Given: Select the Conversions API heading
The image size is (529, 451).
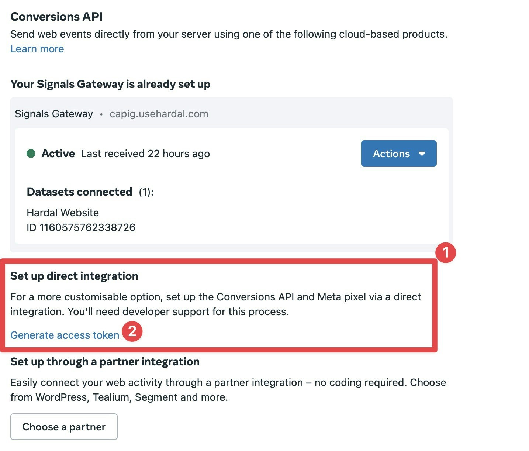Looking at the screenshot, I should tap(56, 16).
